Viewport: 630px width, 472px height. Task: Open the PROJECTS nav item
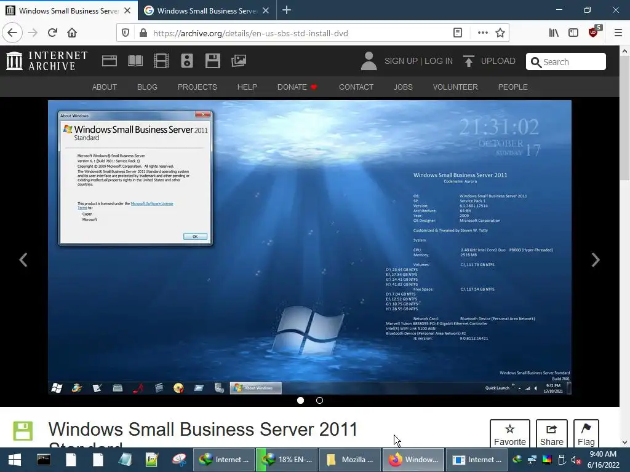[197, 87]
